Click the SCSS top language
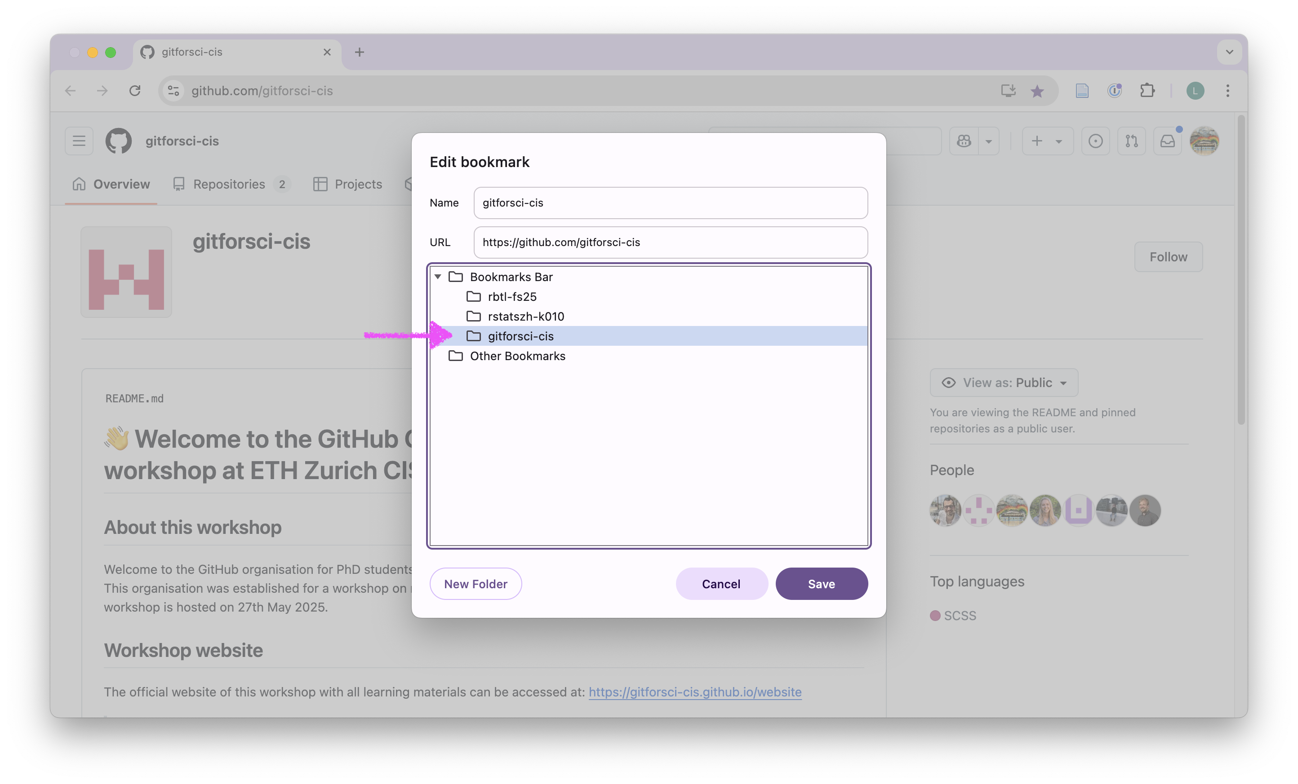This screenshot has height=784, width=1298. pyautogui.click(x=953, y=615)
